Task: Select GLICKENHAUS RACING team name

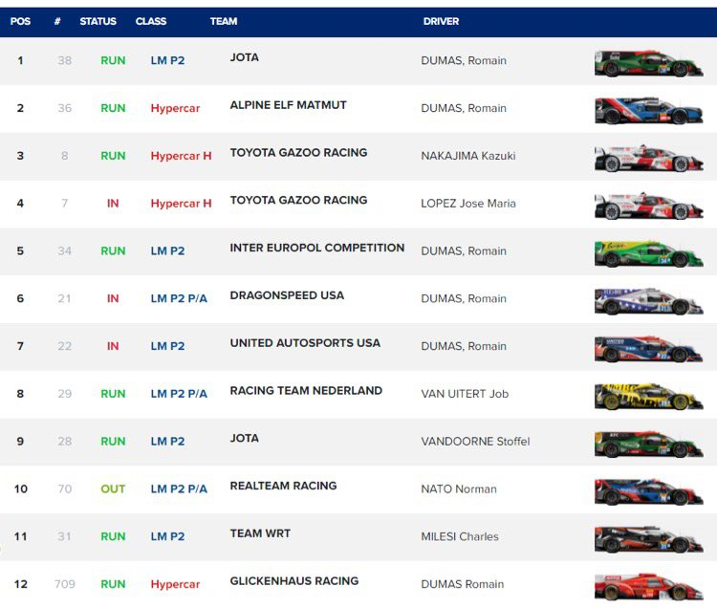Action: pyautogui.click(x=294, y=580)
